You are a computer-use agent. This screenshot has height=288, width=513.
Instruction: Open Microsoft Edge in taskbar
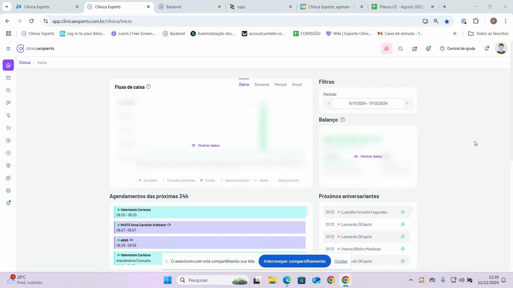tap(287, 280)
